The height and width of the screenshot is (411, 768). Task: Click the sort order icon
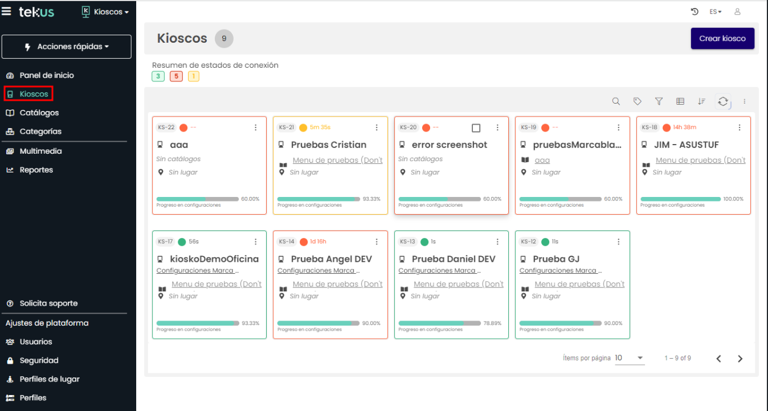click(x=701, y=101)
